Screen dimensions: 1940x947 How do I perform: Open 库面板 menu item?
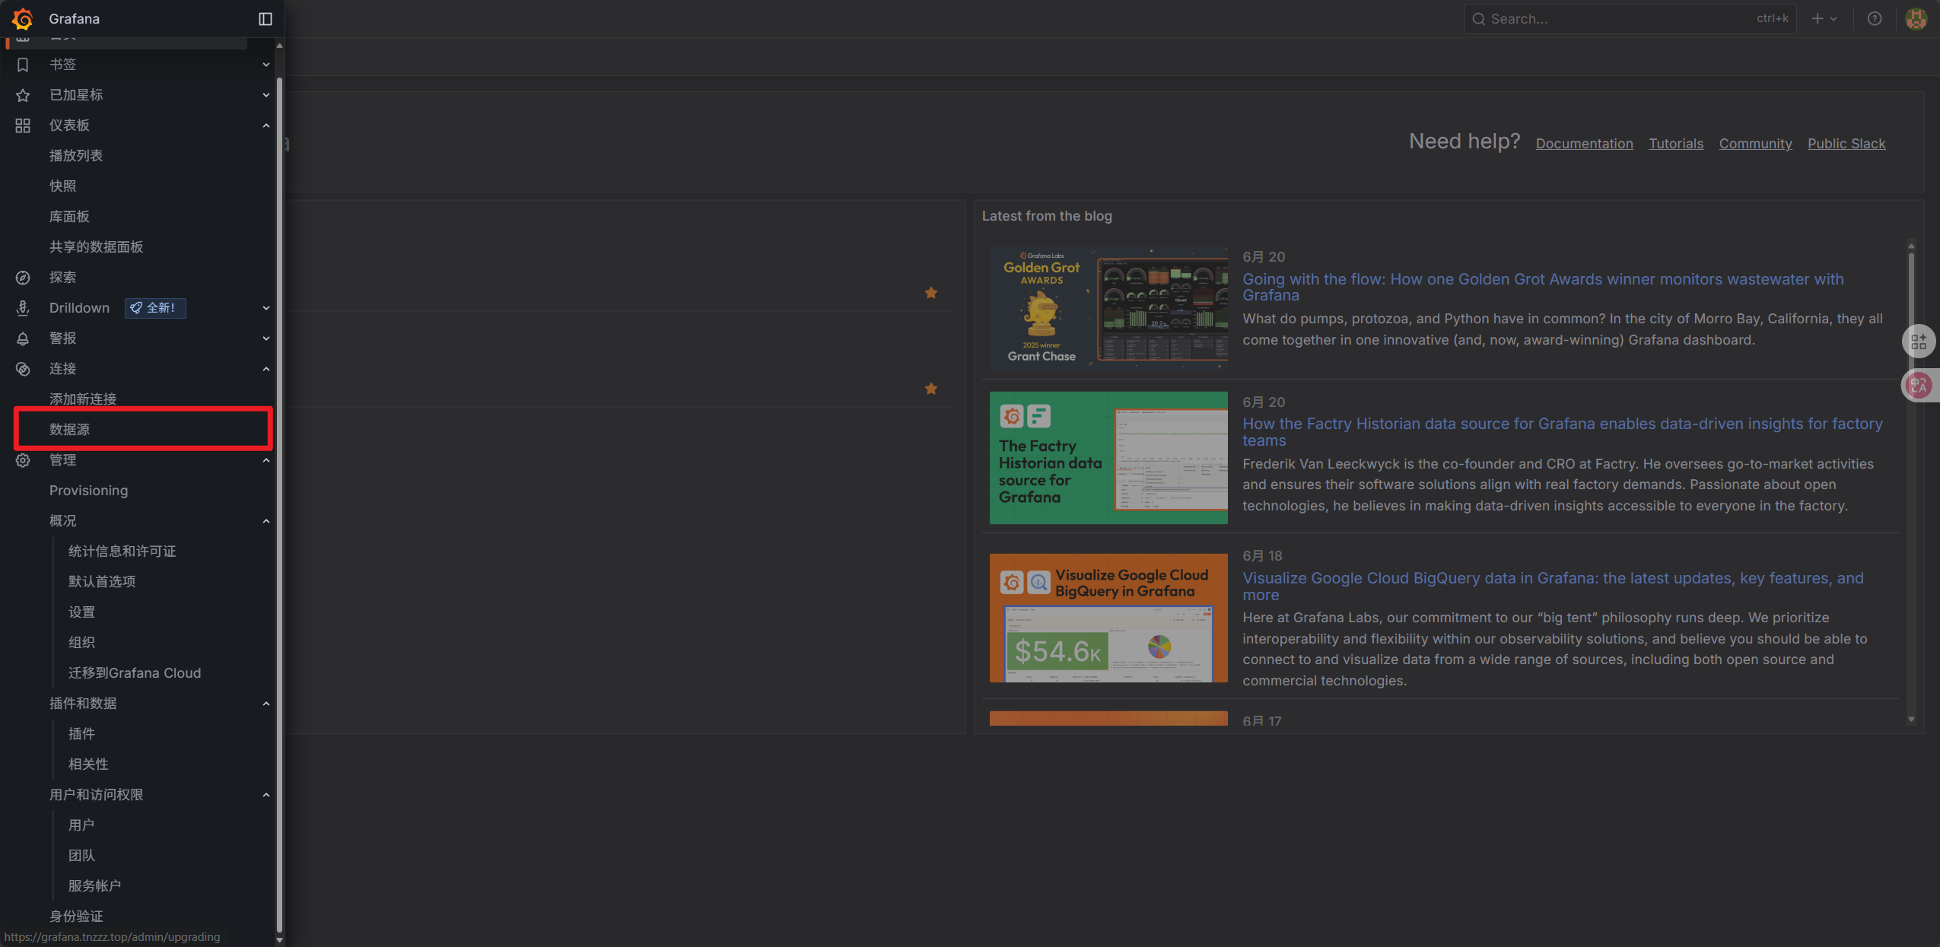(69, 217)
